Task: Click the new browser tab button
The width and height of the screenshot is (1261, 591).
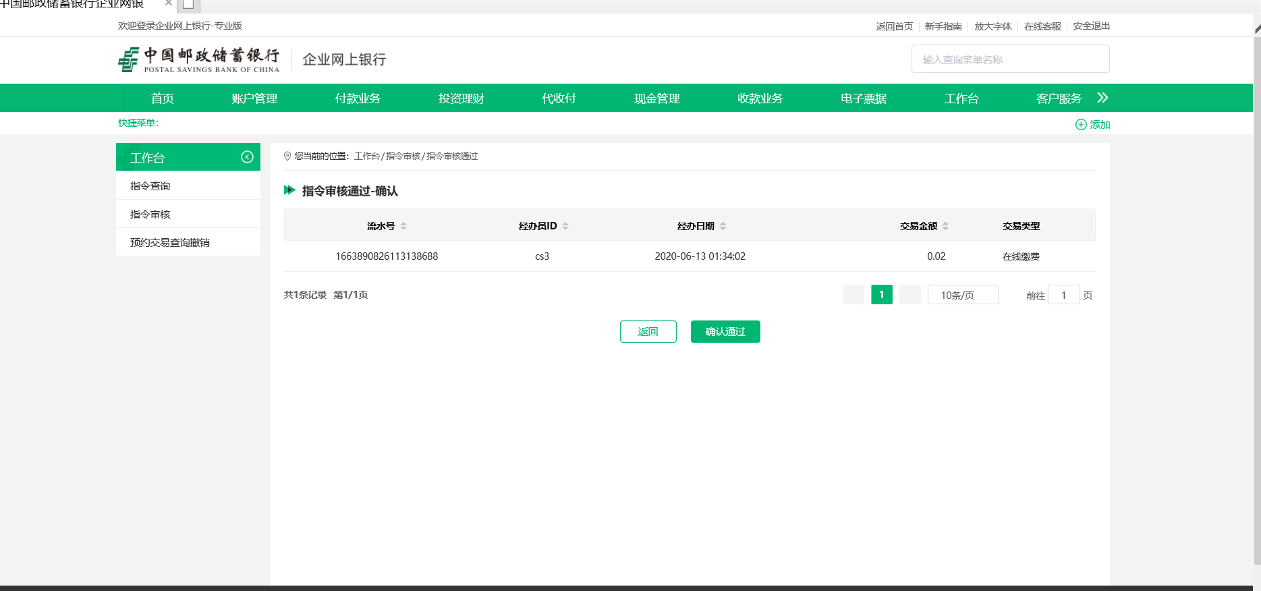Action: 189,5
